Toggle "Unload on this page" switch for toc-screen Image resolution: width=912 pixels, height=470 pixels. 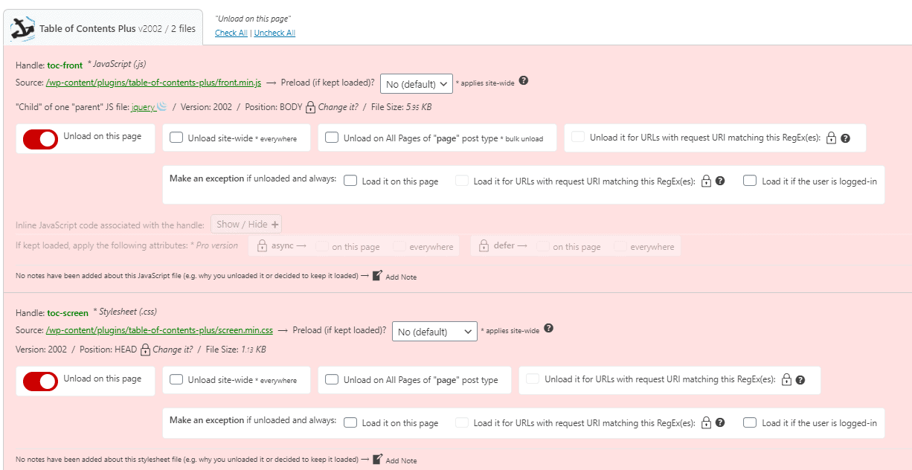point(40,381)
